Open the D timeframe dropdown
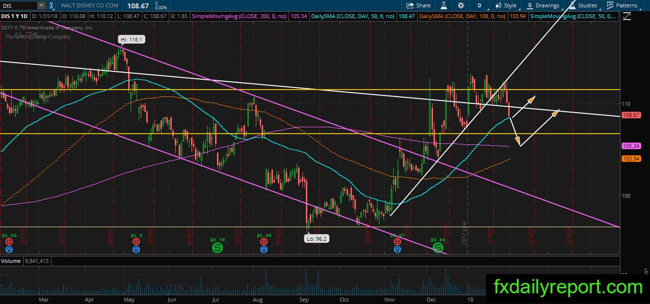The height and width of the screenshot is (304, 650). point(479,5)
